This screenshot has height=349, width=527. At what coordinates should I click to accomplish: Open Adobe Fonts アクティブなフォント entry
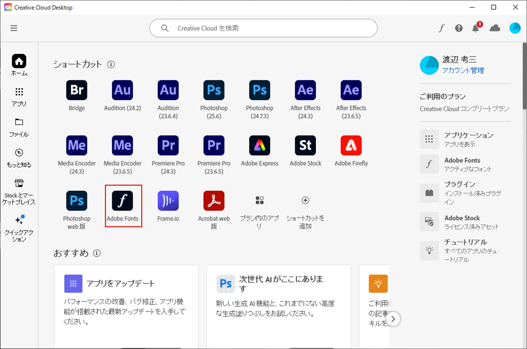465,164
